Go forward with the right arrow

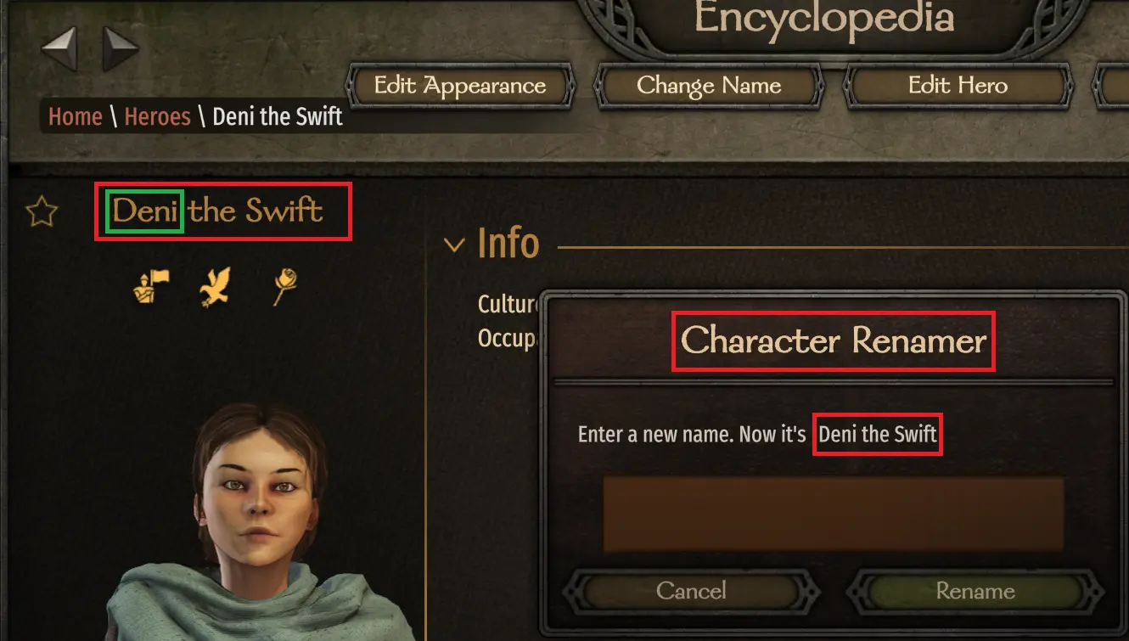click(120, 48)
